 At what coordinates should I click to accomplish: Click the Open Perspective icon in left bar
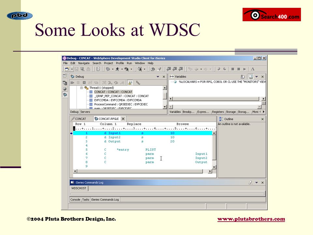(65, 76)
